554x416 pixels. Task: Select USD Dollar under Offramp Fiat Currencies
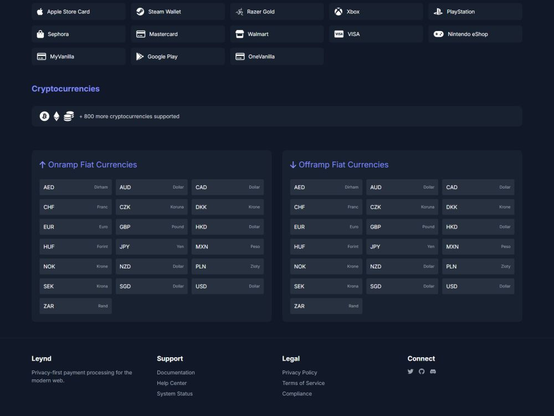tap(478, 286)
